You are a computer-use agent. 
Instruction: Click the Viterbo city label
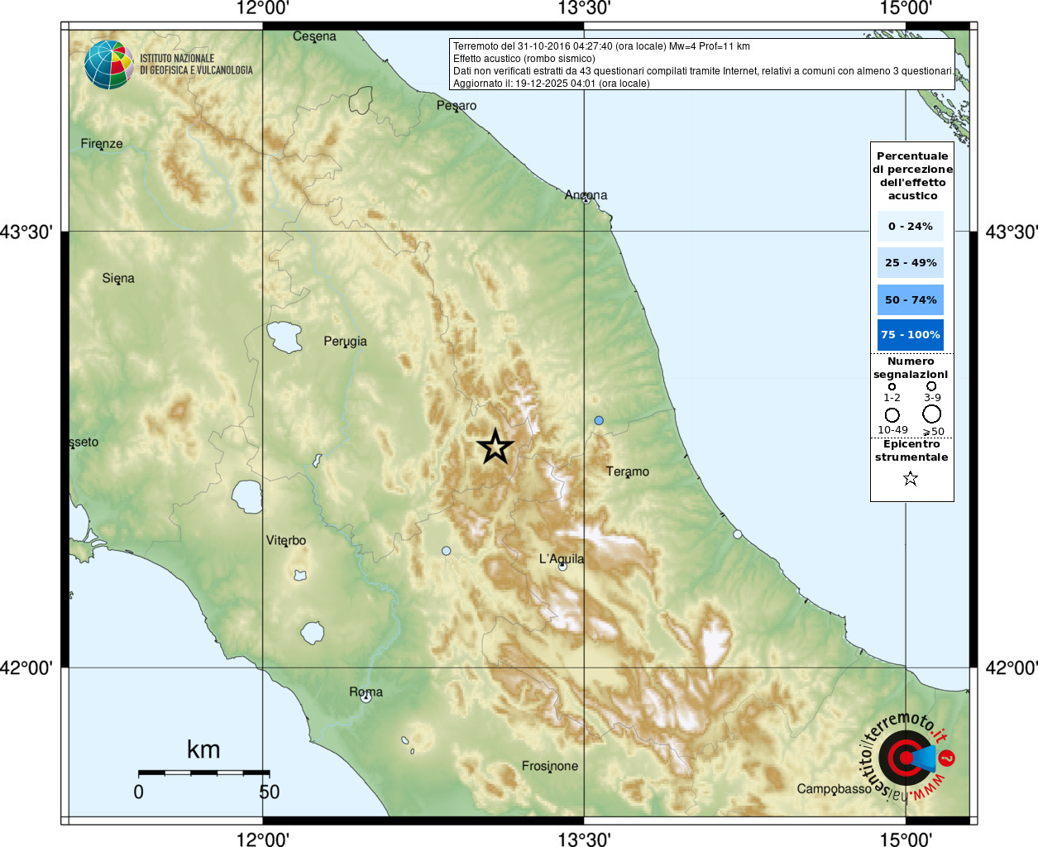pos(286,540)
